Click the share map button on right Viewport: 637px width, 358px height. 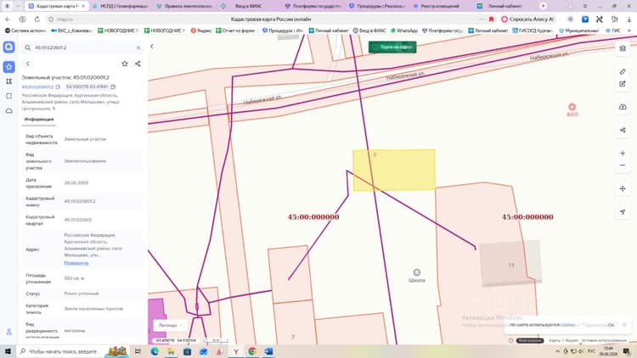click(x=623, y=130)
